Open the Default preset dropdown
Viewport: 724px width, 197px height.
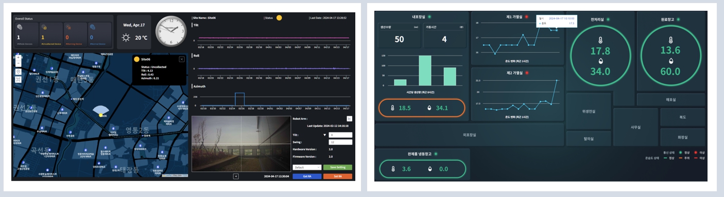point(307,167)
